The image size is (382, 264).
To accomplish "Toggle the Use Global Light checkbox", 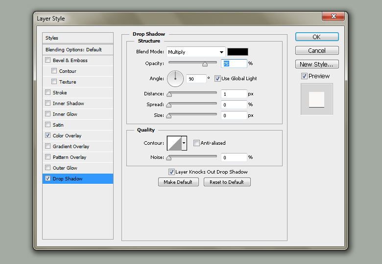I will [217, 78].
